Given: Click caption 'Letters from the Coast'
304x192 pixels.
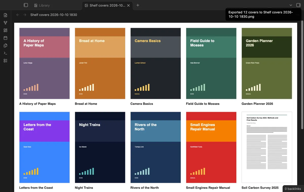Looking at the screenshot, I should 36,188.
